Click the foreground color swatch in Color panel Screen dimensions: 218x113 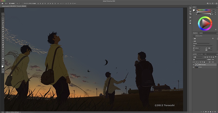(x=194, y=10)
